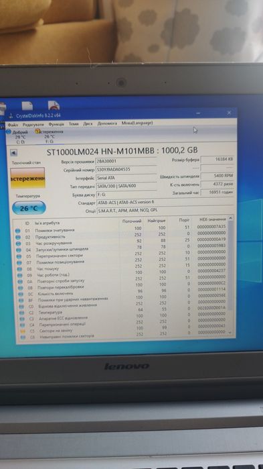Click status icon of C6 Невиправні помилки секторів
This screenshot has height=469, width=263.
[23, 337]
